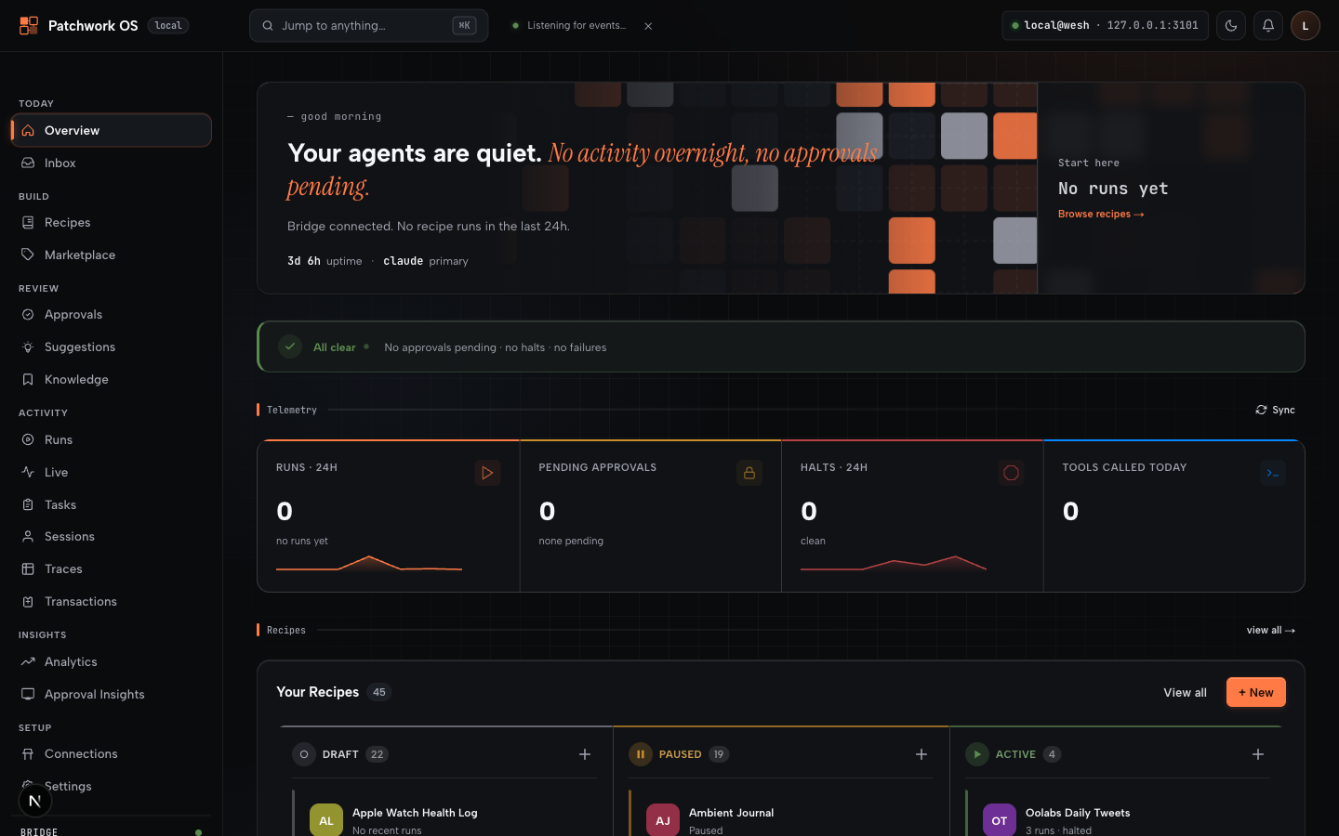The image size is (1339, 836).
Task: Open the Oolabs Daily Tweets recipe
Action: coord(1120,817)
